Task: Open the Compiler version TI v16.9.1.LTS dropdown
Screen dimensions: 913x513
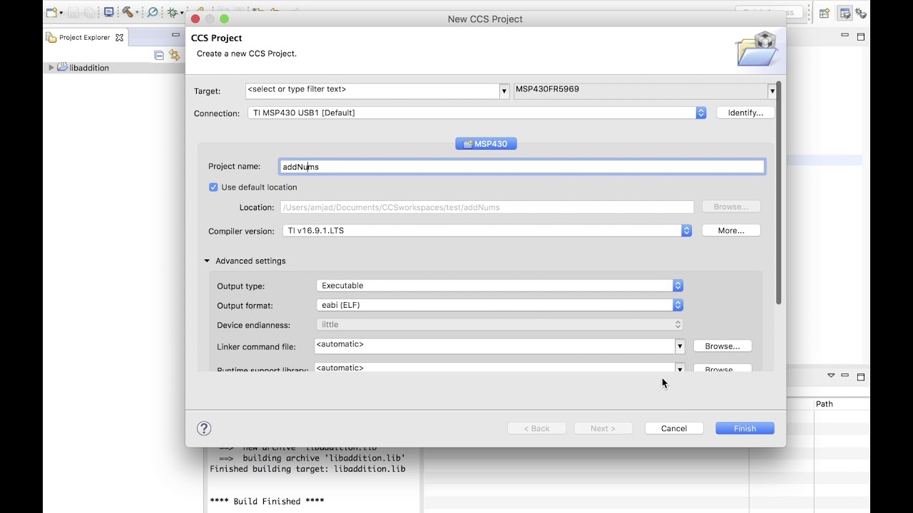Action: [487, 231]
